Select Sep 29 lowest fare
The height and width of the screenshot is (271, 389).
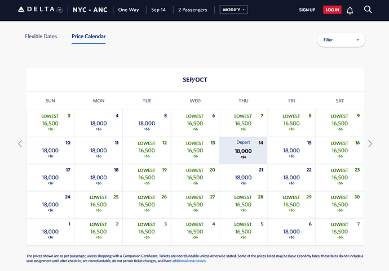click(x=291, y=205)
